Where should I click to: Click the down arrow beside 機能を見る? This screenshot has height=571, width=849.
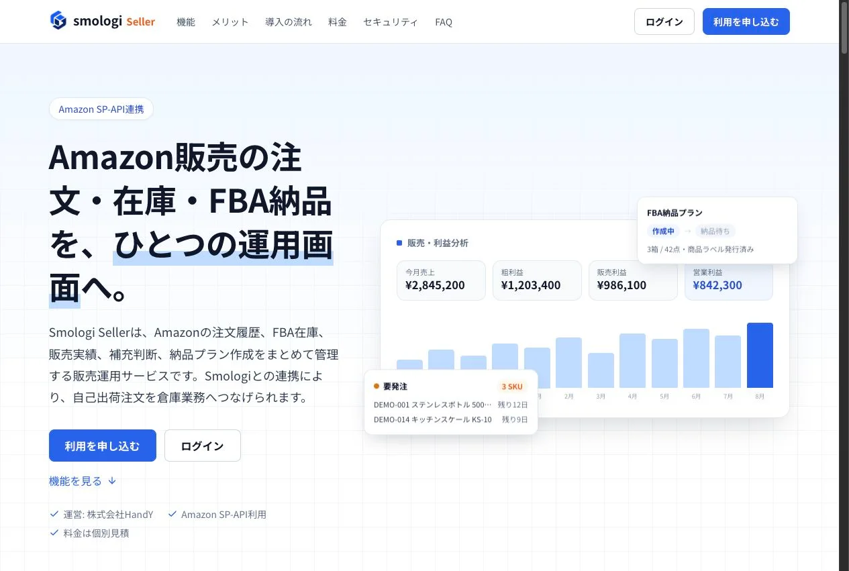tap(112, 480)
